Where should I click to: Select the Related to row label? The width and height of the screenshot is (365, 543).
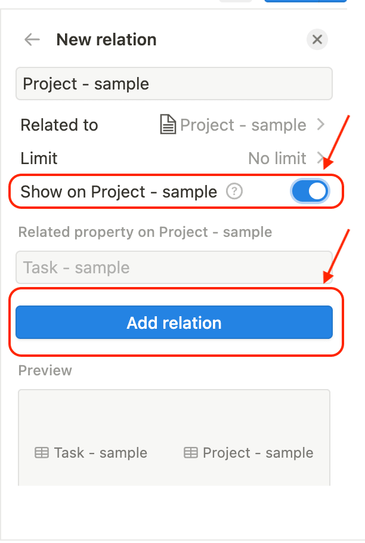click(59, 125)
